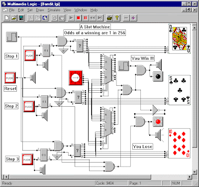Open the Draw menu
The image size is (199, 187).
coord(40,10)
